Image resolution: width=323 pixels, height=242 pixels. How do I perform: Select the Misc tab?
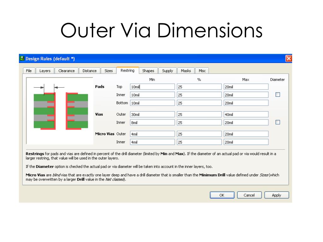[203, 71]
